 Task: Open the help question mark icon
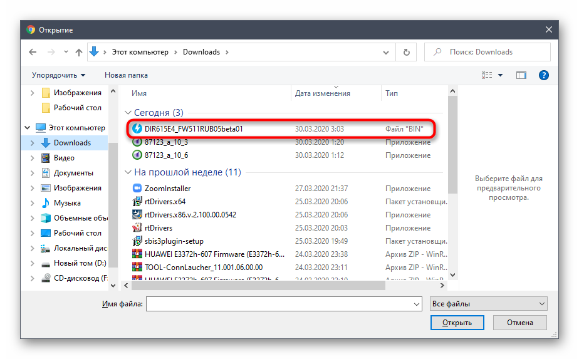click(544, 75)
